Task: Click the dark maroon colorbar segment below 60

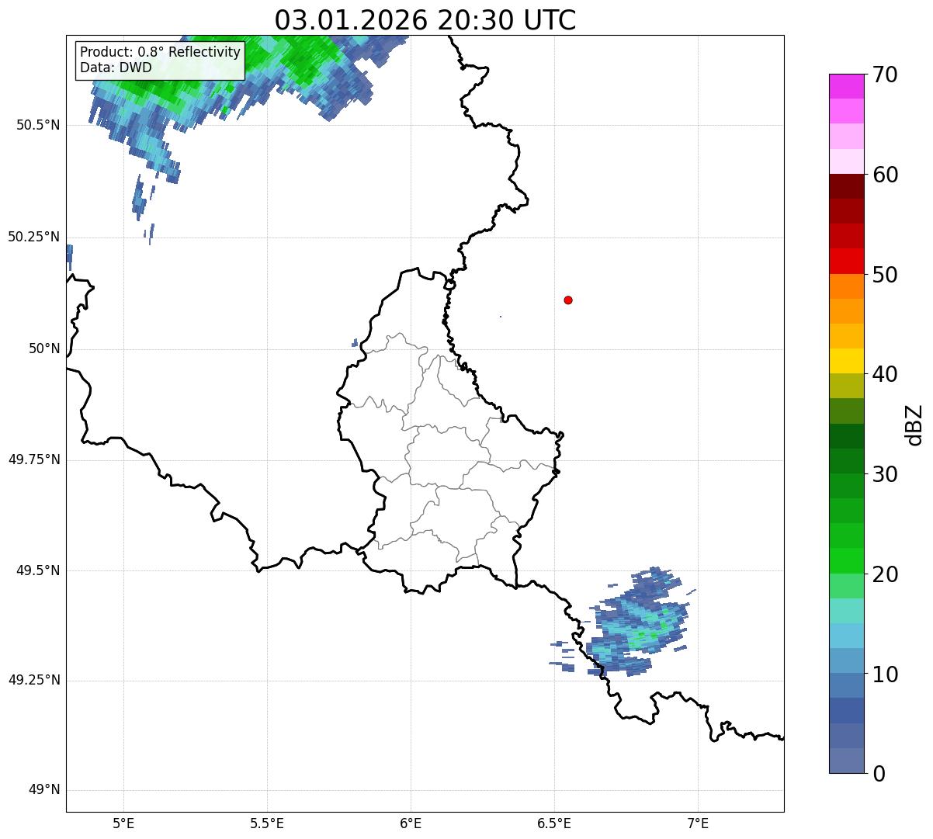Action: point(847,186)
